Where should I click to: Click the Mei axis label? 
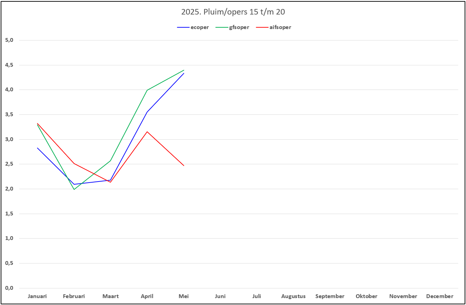point(183,296)
